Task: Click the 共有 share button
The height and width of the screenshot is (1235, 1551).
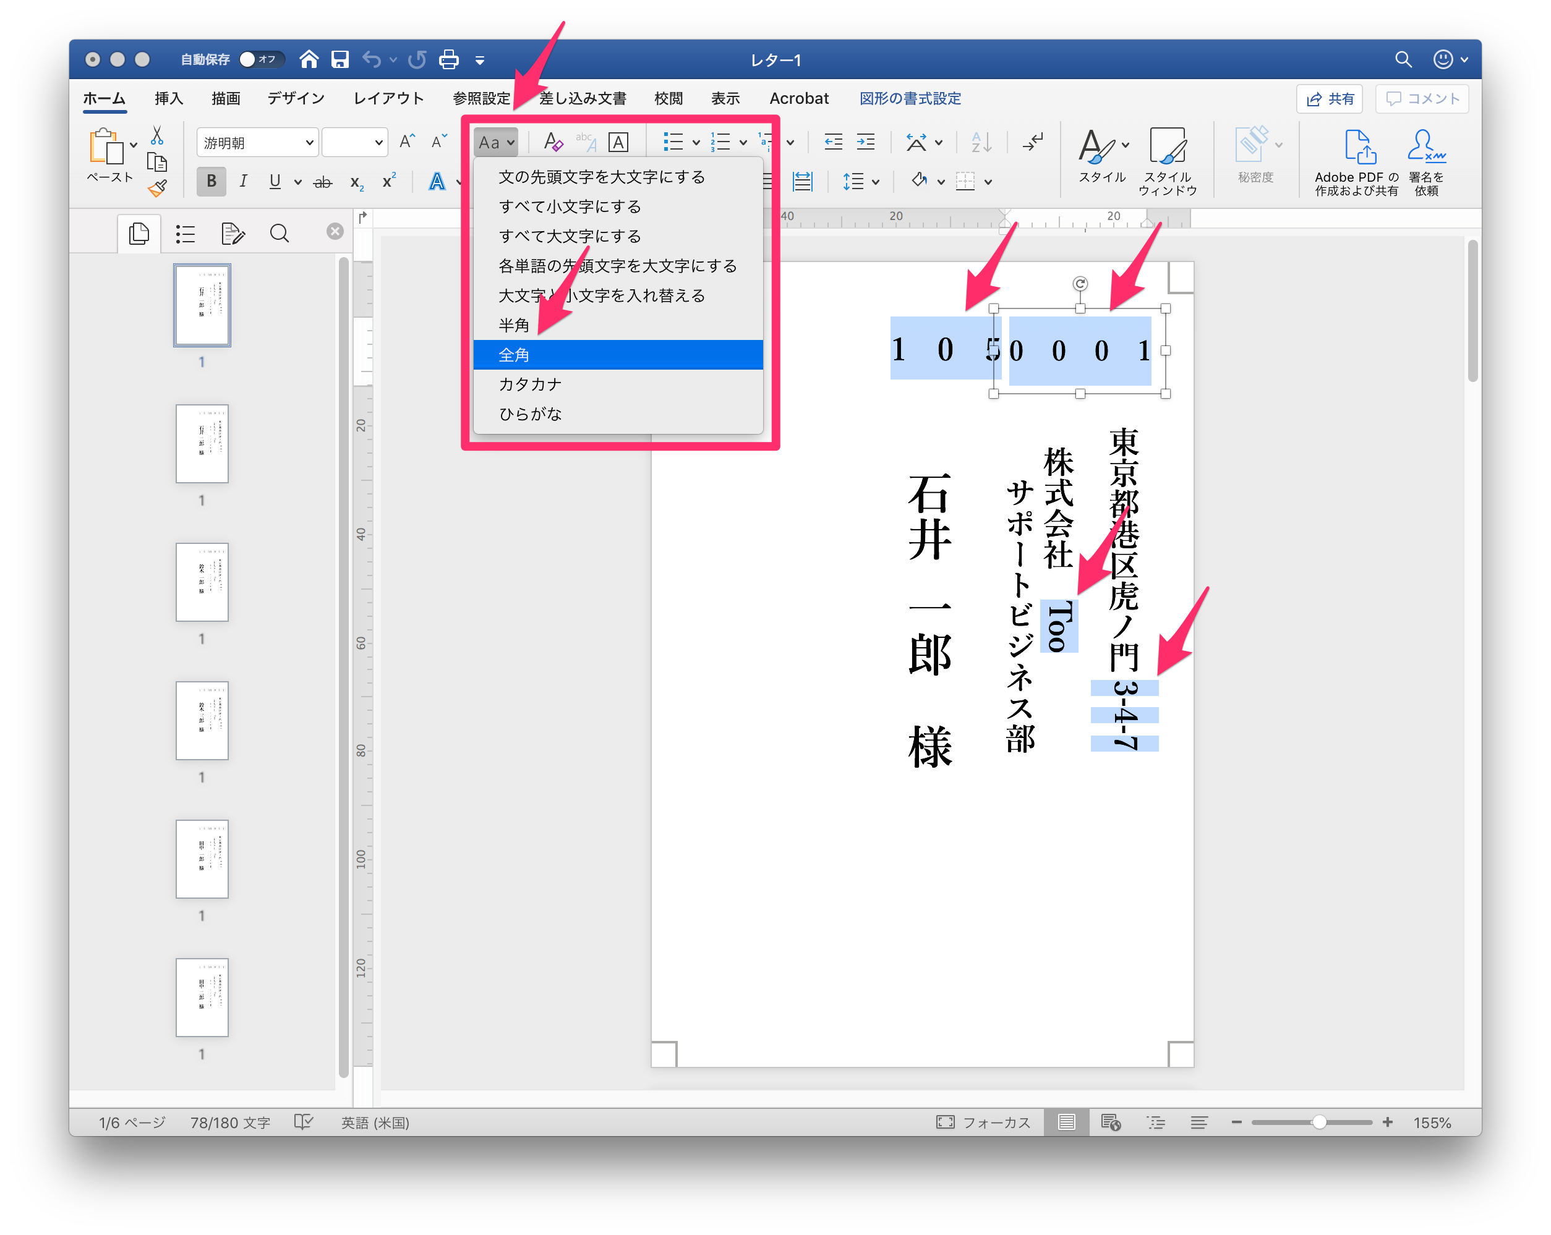Action: point(1330,98)
